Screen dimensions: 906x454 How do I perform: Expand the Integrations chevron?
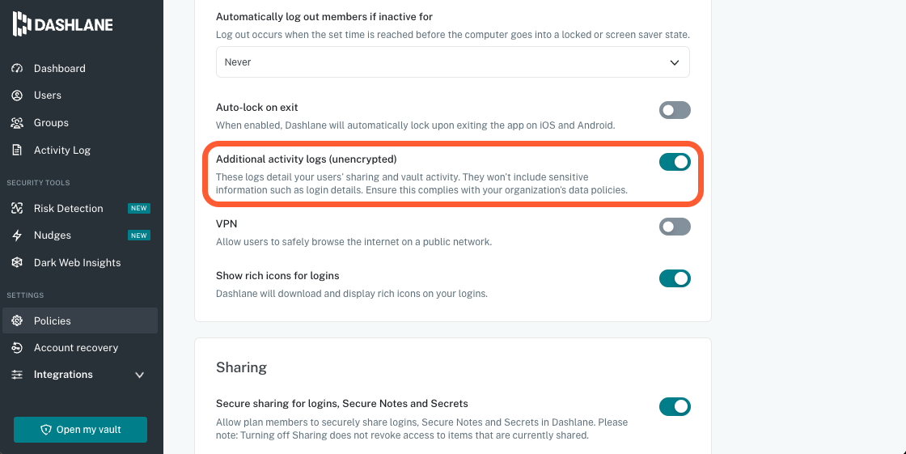click(x=139, y=375)
